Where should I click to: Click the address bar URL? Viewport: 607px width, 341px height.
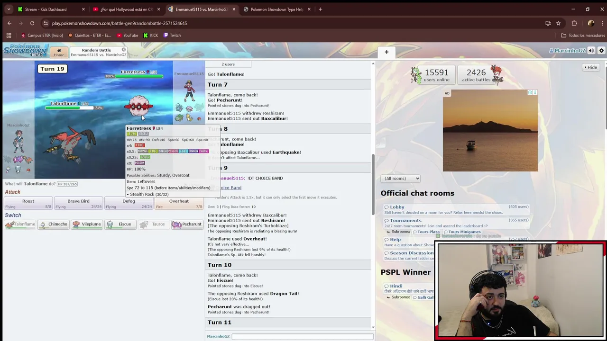(x=120, y=23)
